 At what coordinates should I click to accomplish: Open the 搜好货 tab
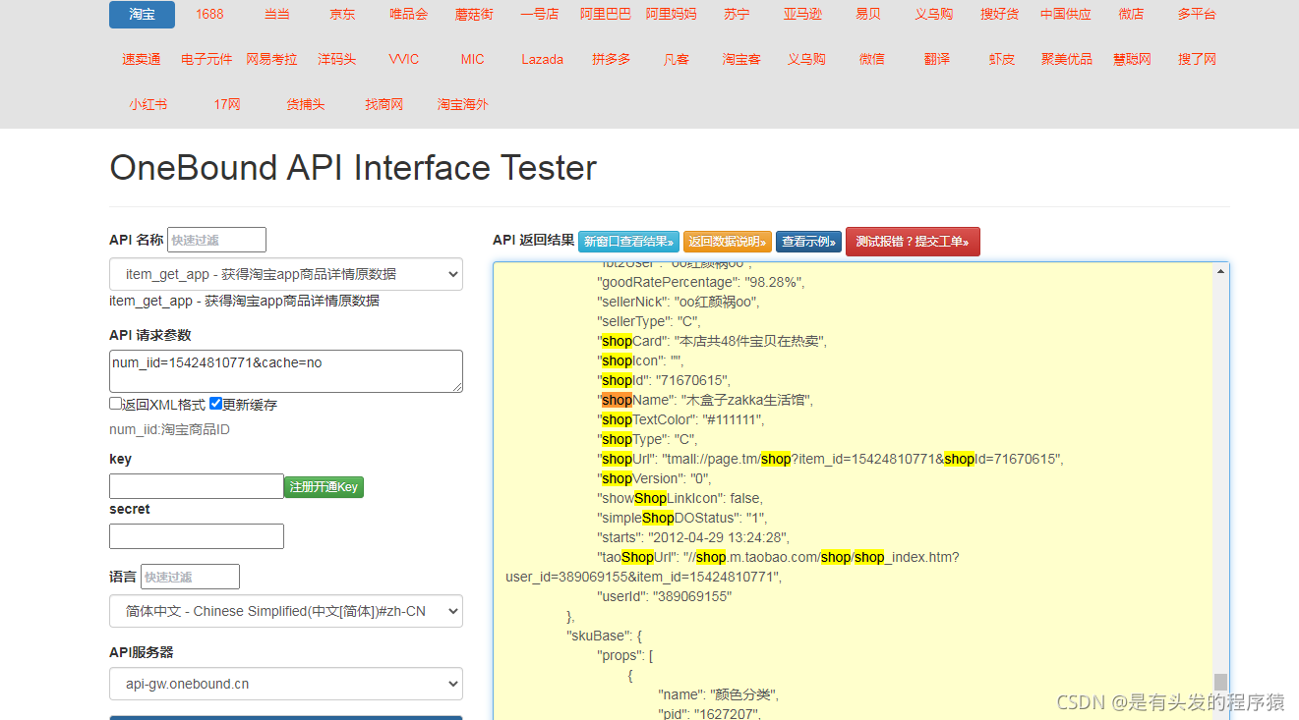tap(1000, 15)
